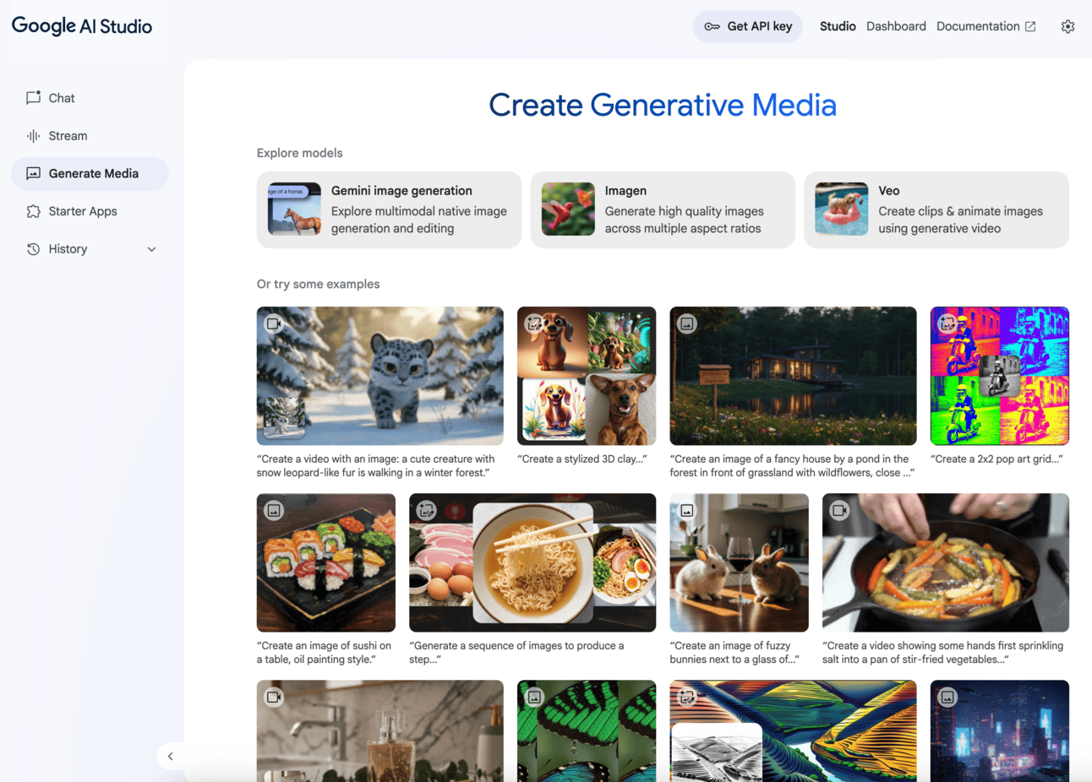Click the "Create Generative Media" heading
Viewport: 1092px width, 782px height.
[663, 106]
